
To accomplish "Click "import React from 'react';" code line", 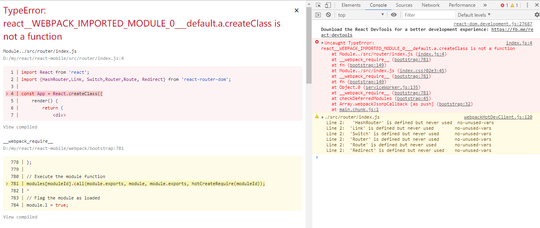I will click(x=56, y=72).
